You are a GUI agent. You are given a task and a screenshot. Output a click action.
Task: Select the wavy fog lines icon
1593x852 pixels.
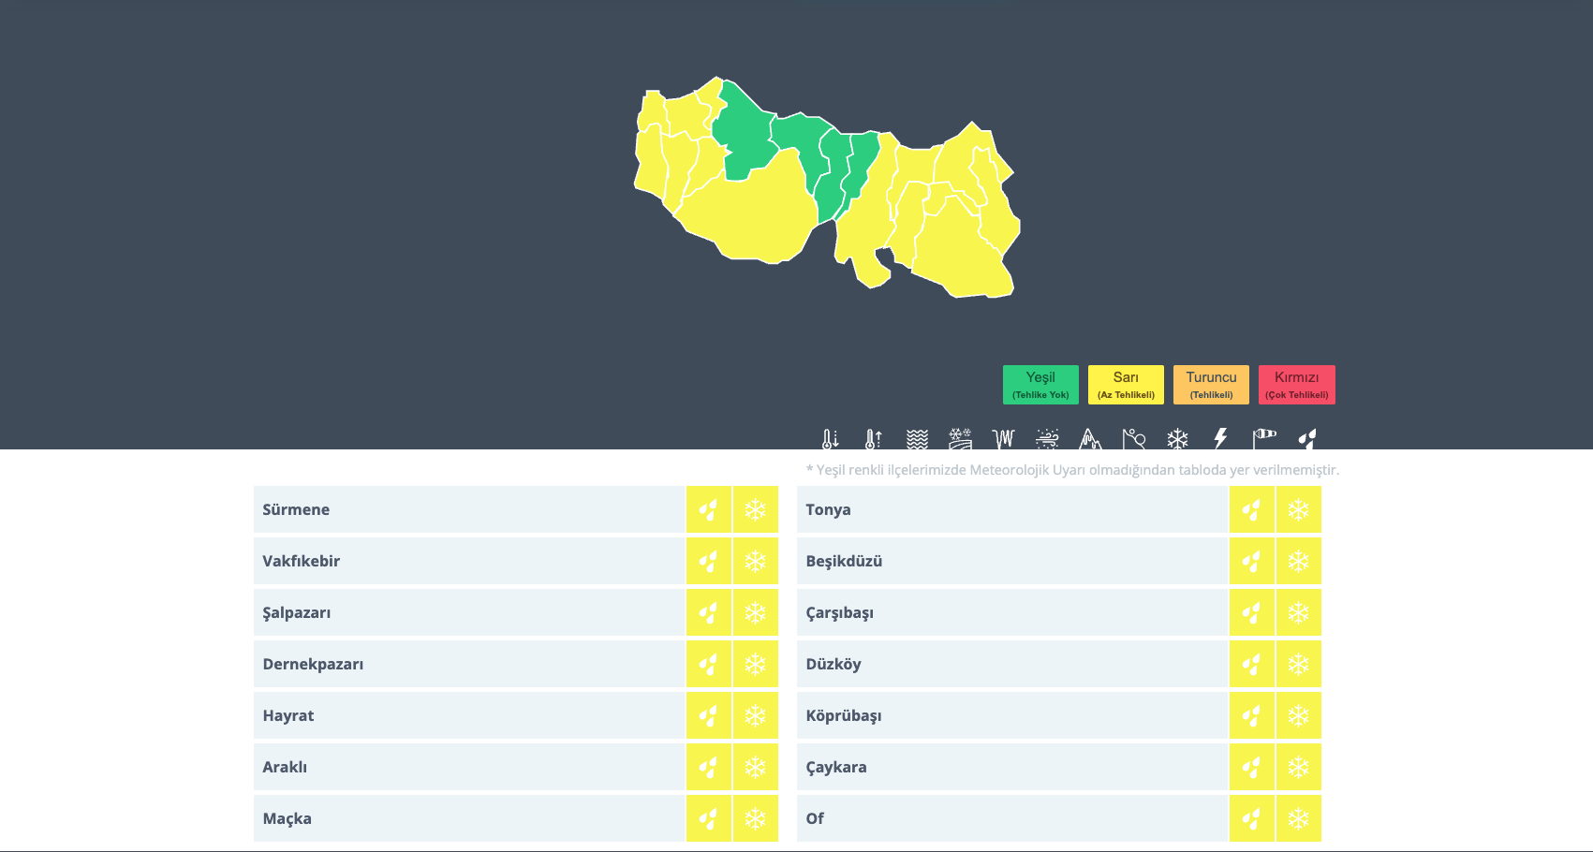(x=917, y=439)
